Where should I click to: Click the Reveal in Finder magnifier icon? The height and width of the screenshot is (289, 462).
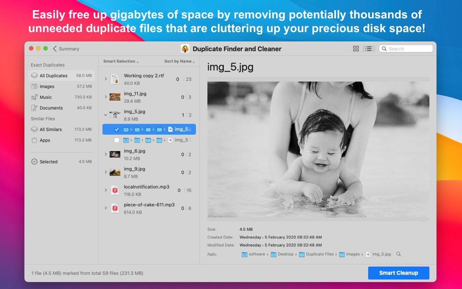398,254
